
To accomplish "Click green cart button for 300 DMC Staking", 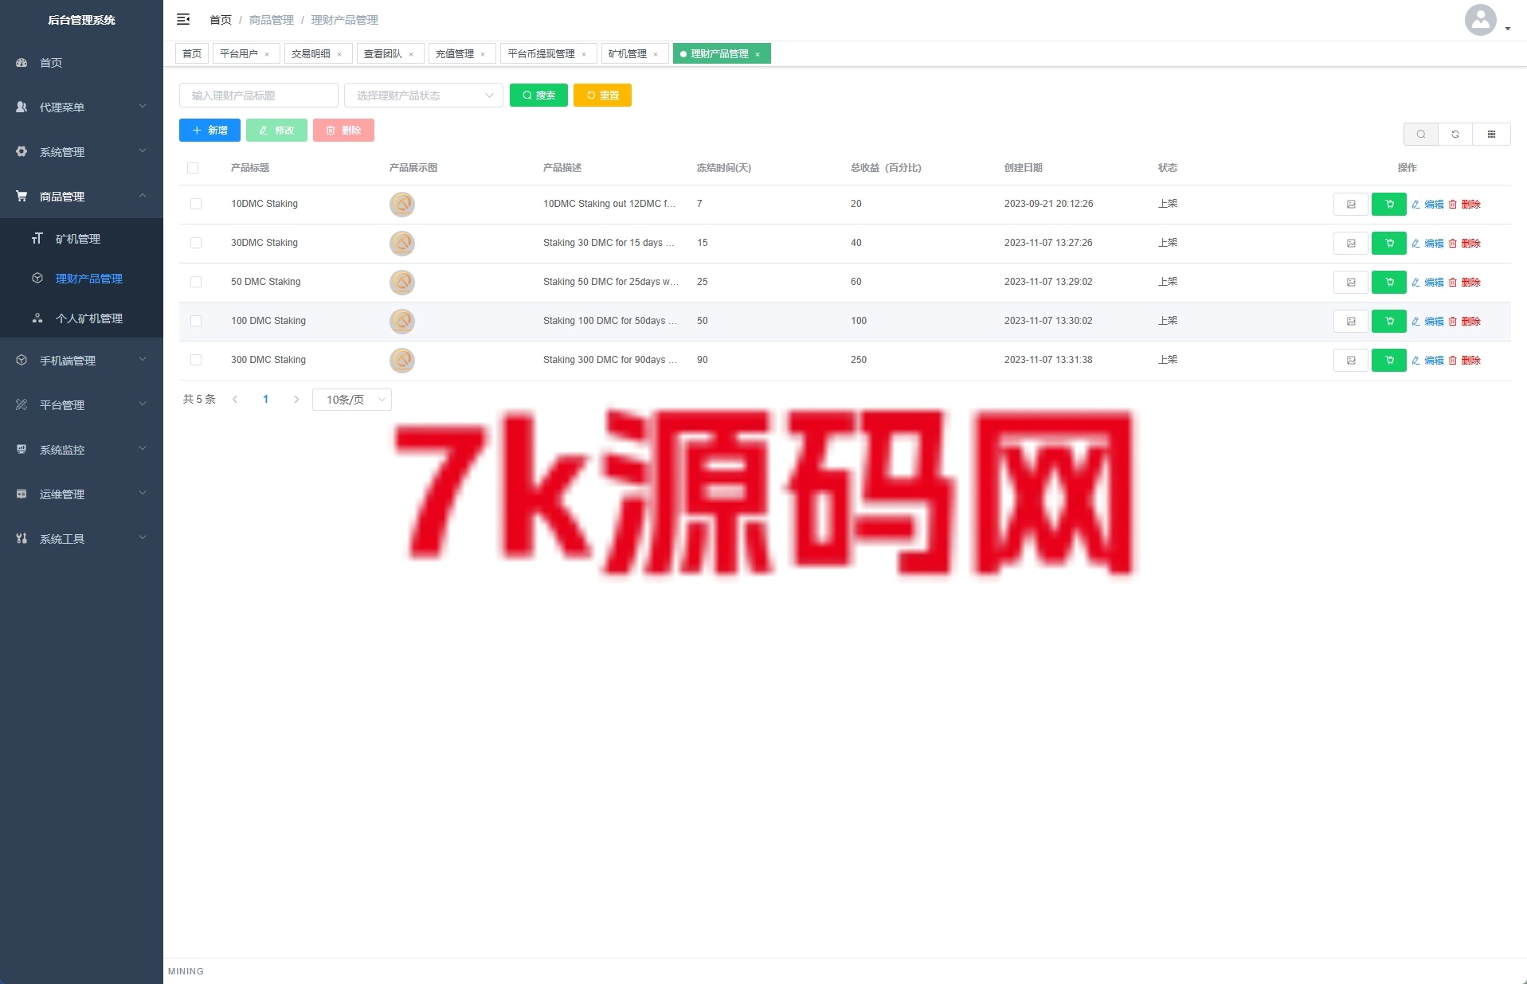I will pos(1389,361).
